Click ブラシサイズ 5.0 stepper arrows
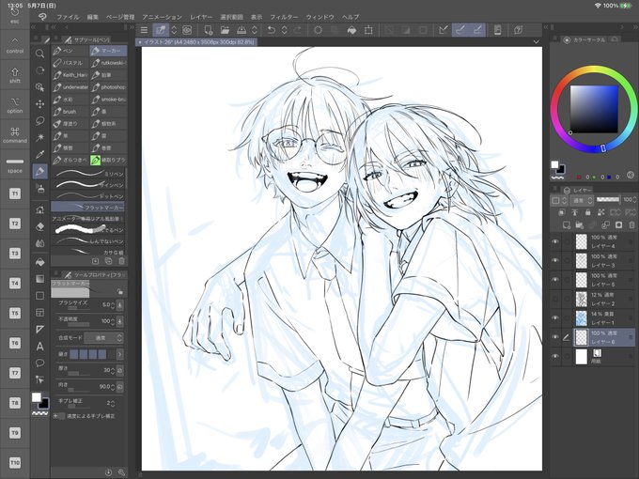Image resolution: width=639 pixels, height=479 pixels. [x=113, y=305]
